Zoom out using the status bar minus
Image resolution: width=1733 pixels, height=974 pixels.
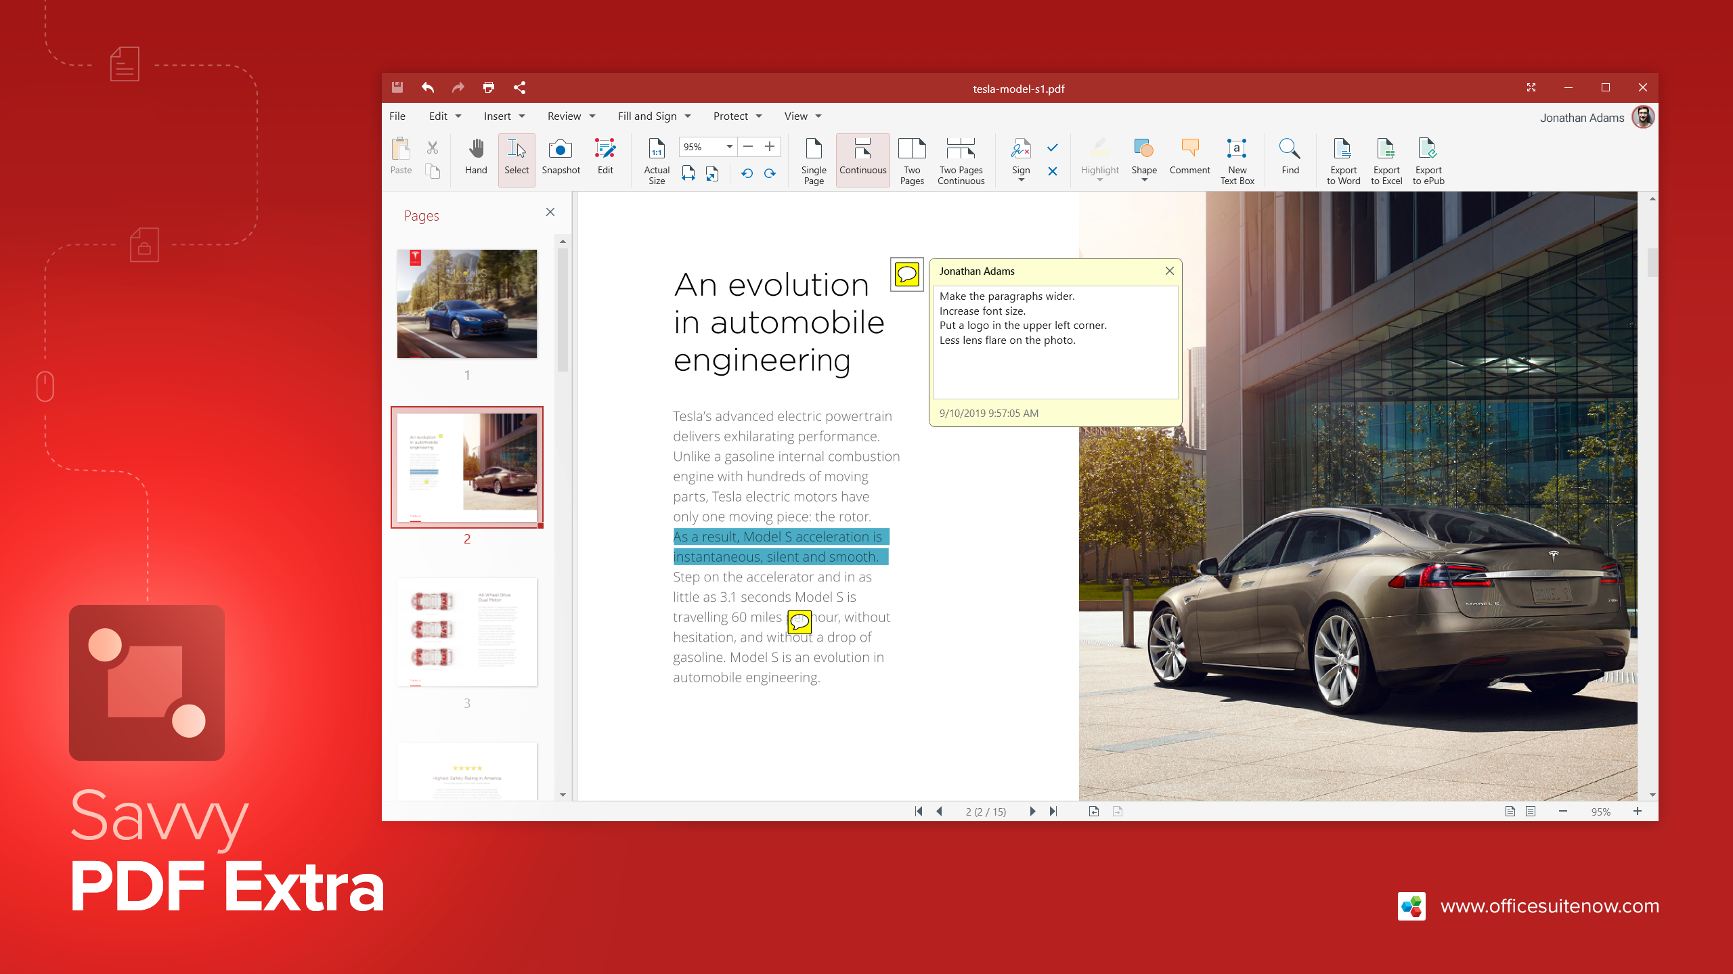[1563, 811]
